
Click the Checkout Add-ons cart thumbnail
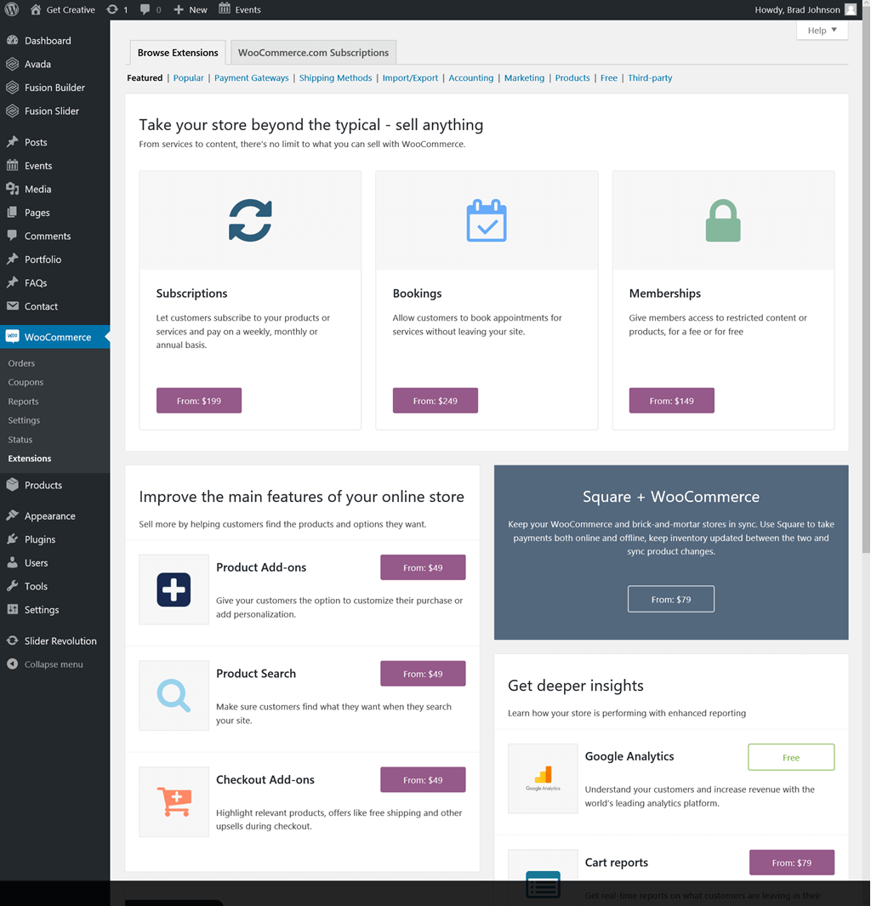click(174, 802)
